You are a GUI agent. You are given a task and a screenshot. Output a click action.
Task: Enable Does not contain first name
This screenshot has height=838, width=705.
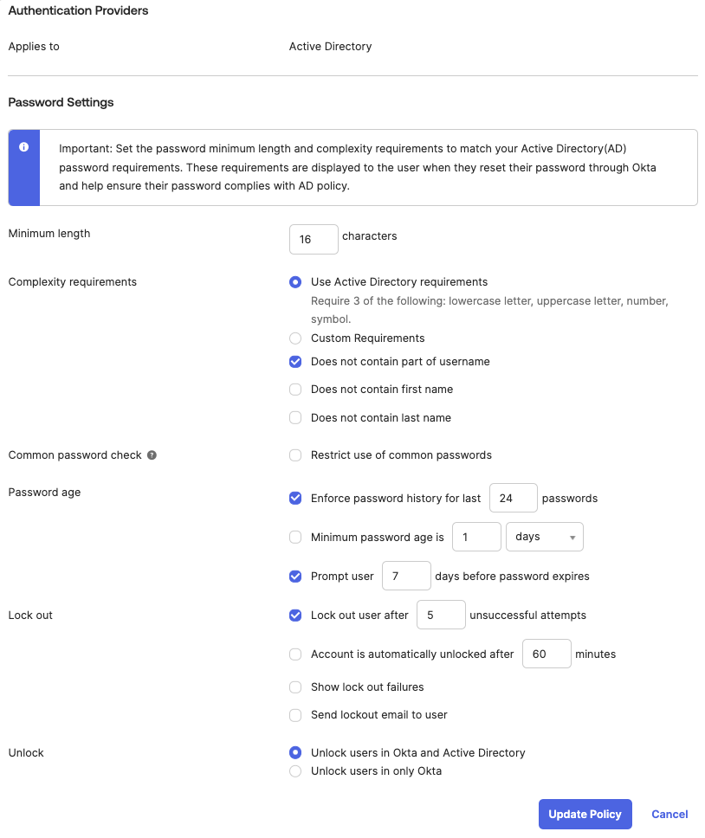coord(295,389)
